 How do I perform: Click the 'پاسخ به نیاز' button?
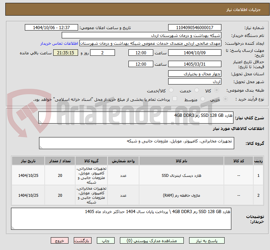(206, 240)
